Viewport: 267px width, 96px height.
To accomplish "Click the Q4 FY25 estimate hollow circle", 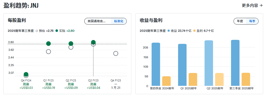I will [x=116, y=53].
